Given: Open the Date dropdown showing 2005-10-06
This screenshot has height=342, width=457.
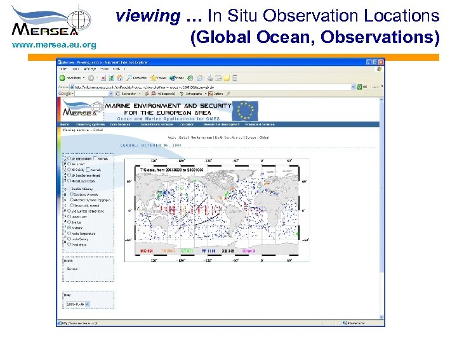Looking at the screenshot, I should [x=77, y=304].
